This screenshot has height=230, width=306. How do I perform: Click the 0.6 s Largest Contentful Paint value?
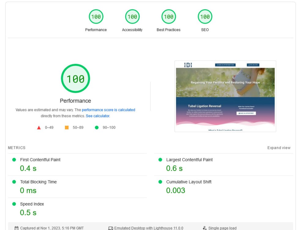(x=174, y=168)
